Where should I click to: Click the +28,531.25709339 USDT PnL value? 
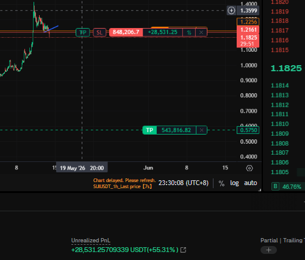coord(109,250)
